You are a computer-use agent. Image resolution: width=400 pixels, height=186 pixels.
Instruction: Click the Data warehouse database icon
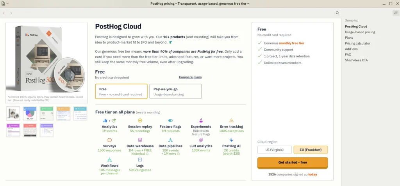click(x=140, y=140)
